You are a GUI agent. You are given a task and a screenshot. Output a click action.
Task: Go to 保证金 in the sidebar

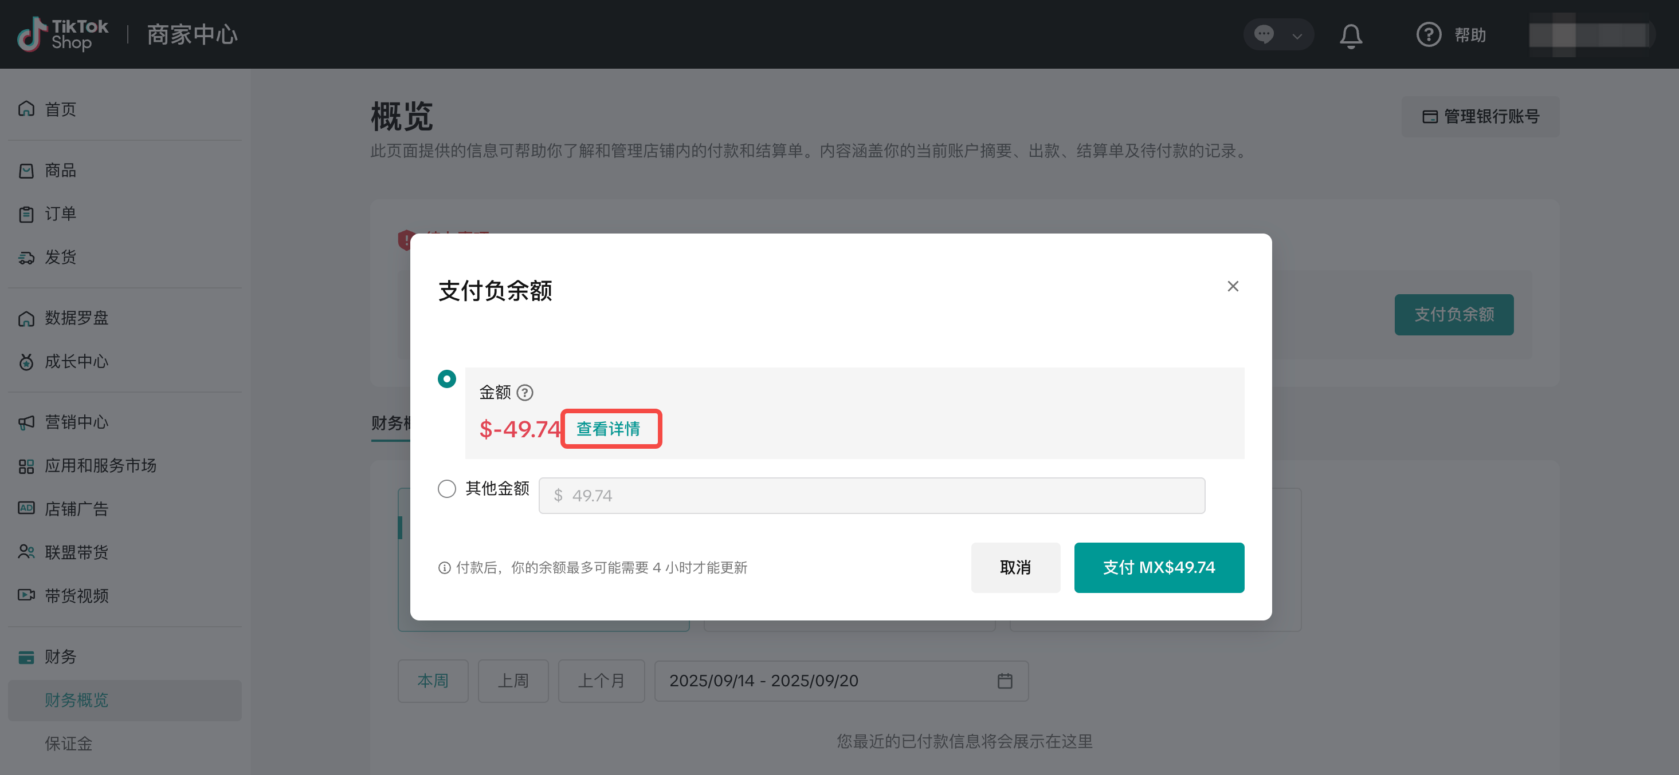(x=68, y=743)
